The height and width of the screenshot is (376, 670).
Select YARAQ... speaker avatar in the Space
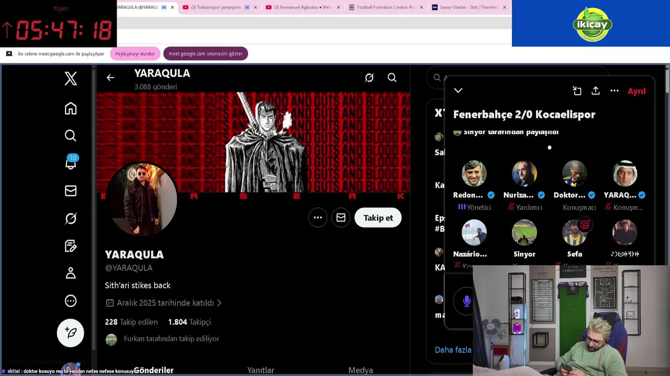point(625,173)
